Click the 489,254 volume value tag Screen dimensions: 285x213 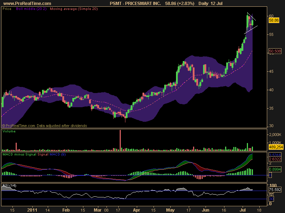click(276, 147)
